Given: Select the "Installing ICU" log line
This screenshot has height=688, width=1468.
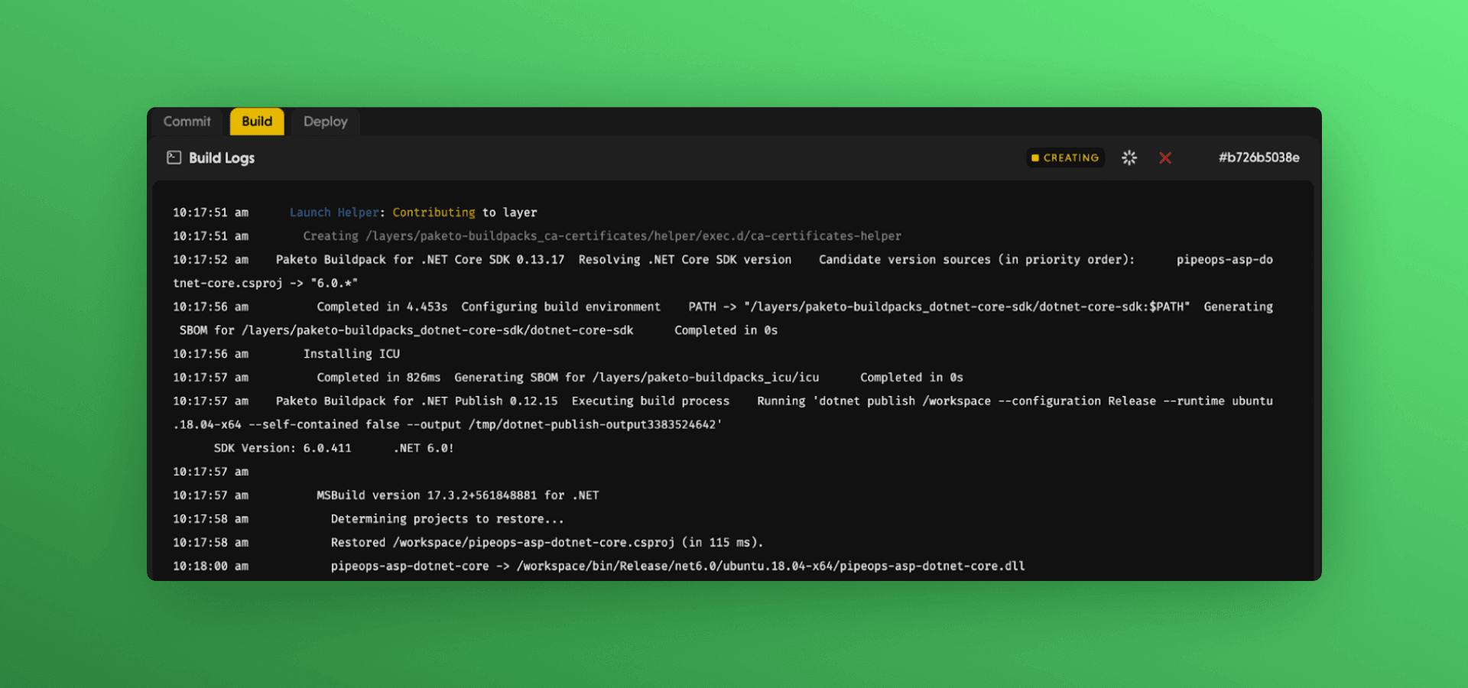Looking at the screenshot, I should pyautogui.click(x=351, y=354).
